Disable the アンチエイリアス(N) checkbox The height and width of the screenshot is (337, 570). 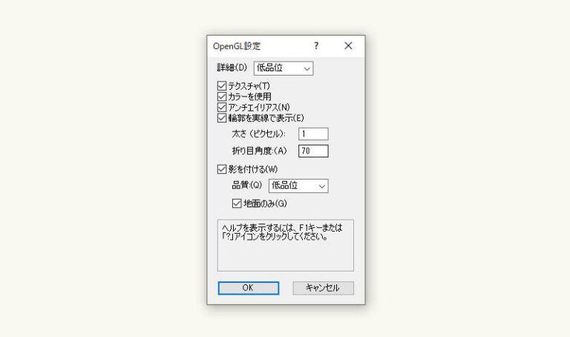222,107
